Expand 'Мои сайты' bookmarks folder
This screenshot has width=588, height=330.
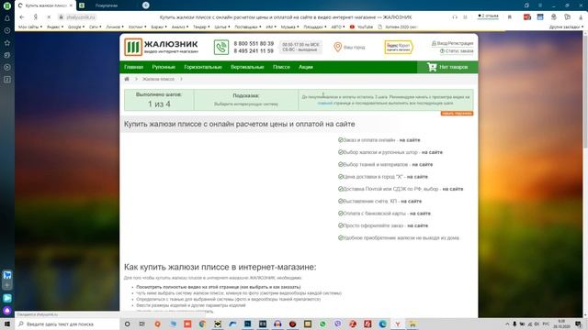pos(30,27)
